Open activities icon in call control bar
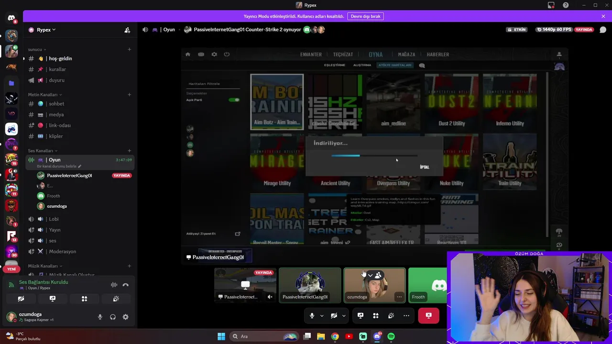This screenshot has width=612, height=344. coord(376,316)
